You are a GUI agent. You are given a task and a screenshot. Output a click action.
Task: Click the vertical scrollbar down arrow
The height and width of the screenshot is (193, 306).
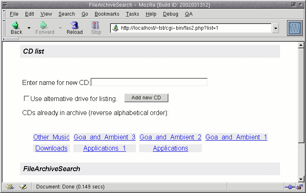pyautogui.click(x=301, y=179)
